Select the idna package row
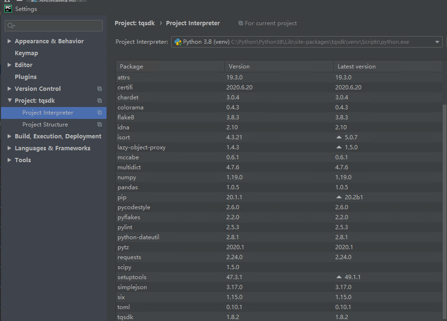 coord(279,127)
